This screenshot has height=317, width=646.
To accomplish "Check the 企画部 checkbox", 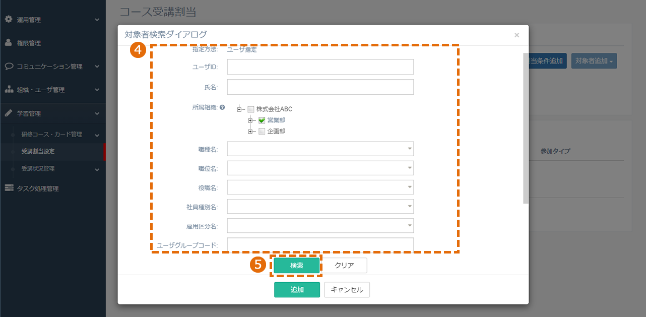I will (x=262, y=132).
